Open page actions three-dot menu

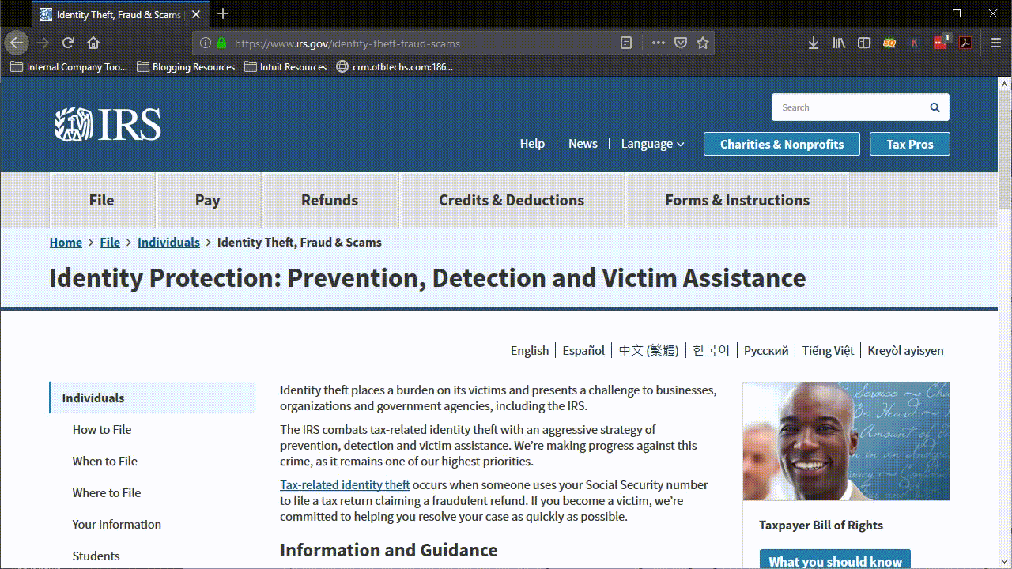pos(658,43)
